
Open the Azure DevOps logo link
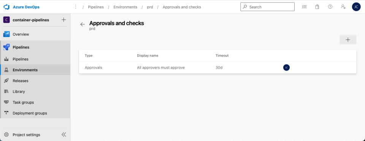[x=21, y=7]
